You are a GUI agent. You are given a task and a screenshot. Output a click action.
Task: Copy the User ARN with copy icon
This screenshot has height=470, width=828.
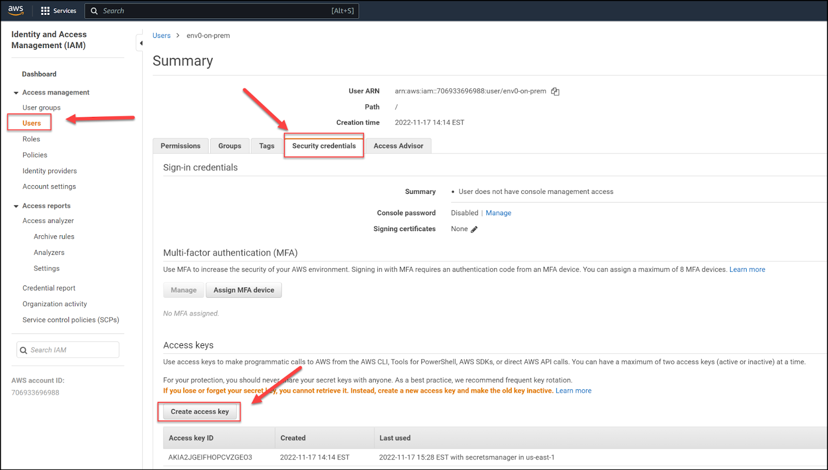coord(555,92)
